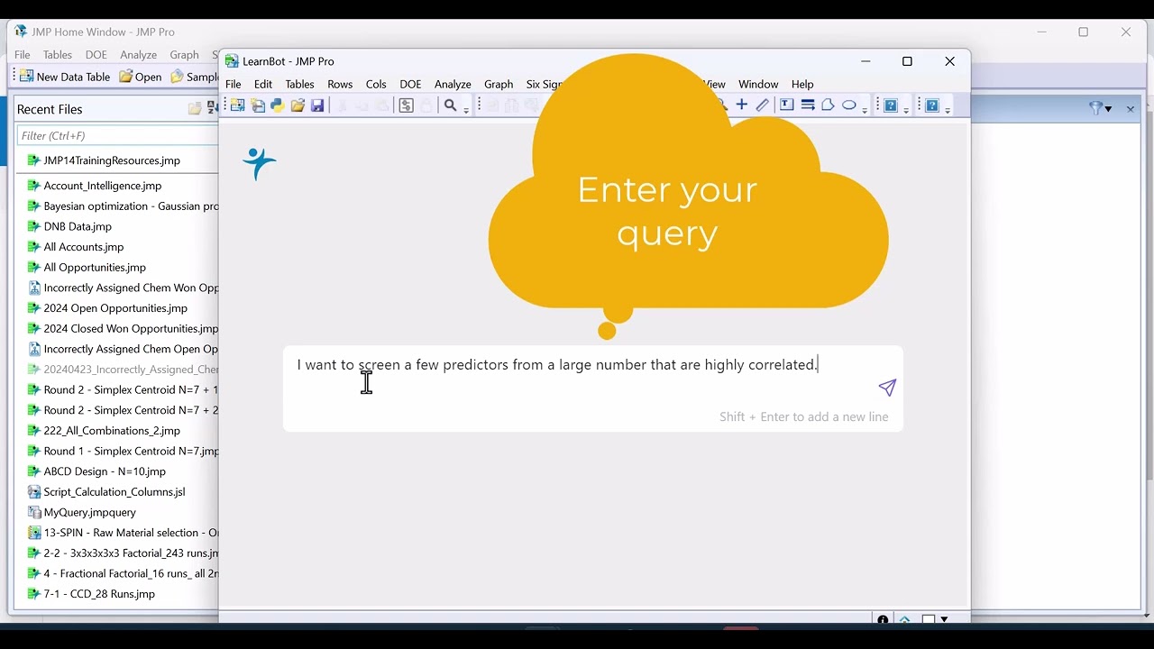Select the lines tool icon

coord(808,105)
